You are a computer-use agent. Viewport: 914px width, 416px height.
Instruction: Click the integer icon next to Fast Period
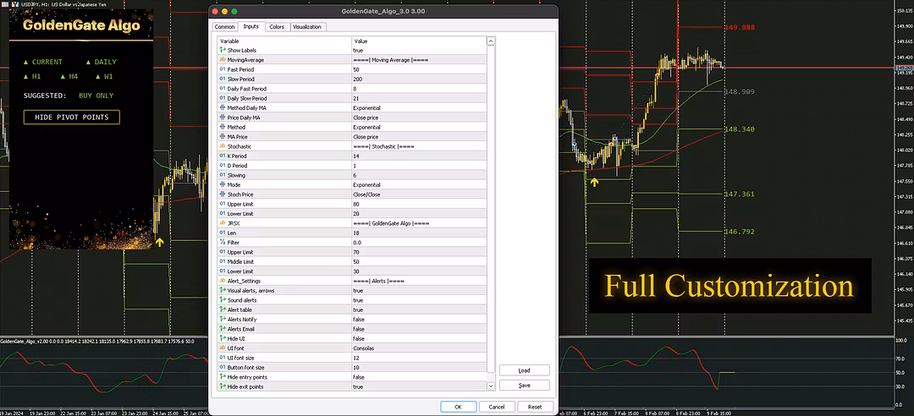222,69
